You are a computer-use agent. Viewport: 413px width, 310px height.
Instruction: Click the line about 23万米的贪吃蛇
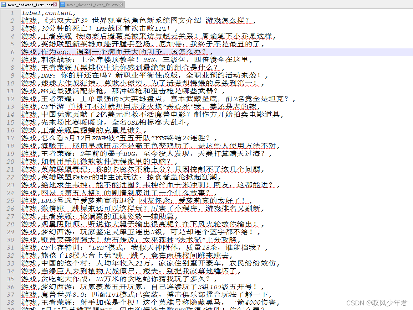coord(119,279)
